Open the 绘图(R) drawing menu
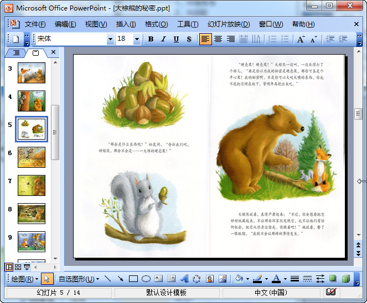The image size is (367, 303). (24, 279)
